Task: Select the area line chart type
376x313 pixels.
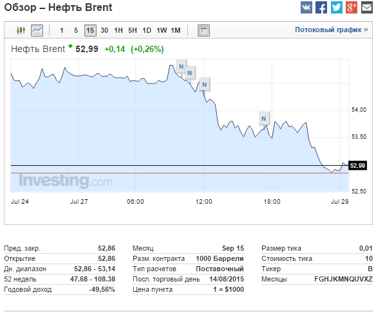Action: [37, 30]
